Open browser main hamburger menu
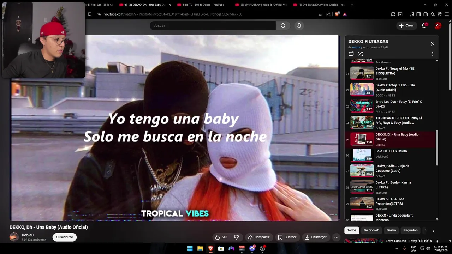 pos(447,14)
